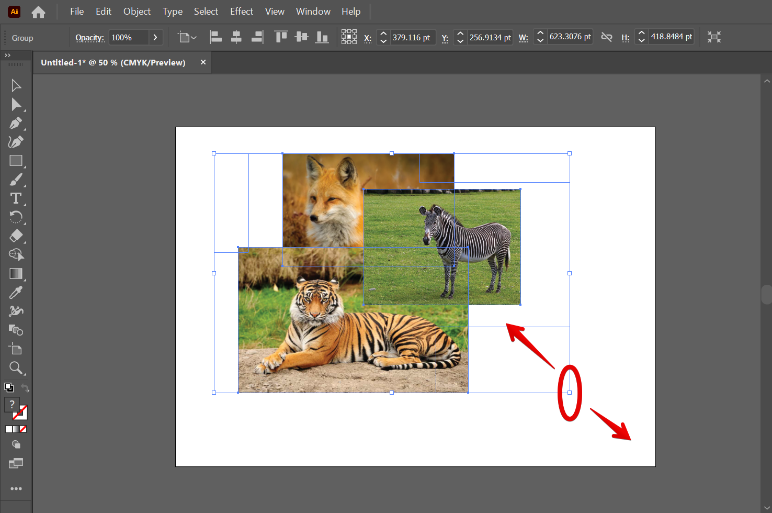This screenshot has width=772, height=513.
Task: Expand the Opacity slider arrow
Action: tap(155, 38)
